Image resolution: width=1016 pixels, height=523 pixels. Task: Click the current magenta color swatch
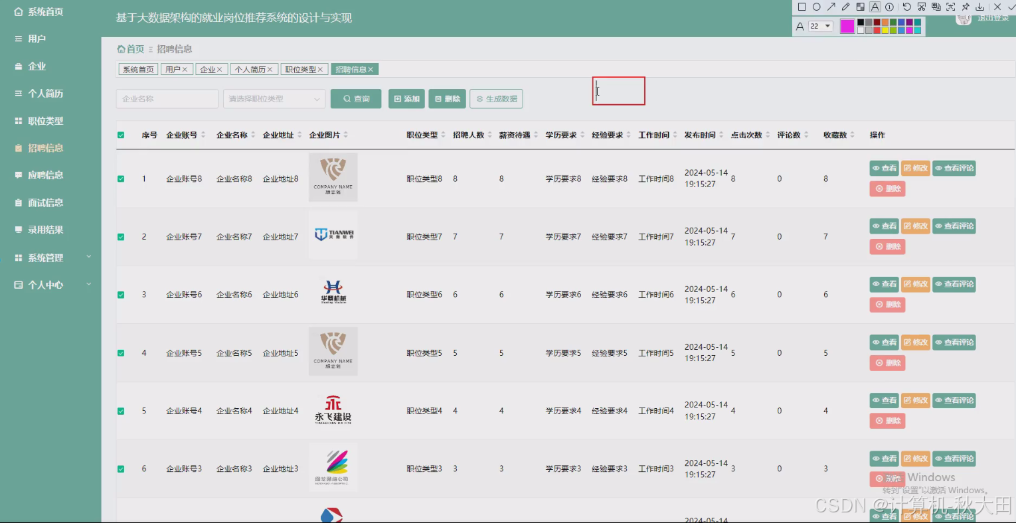(x=847, y=26)
